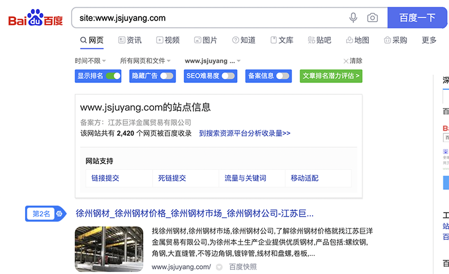Click the 百度一下 search button
This screenshot has width=449, height=274.
coord(417,18)
